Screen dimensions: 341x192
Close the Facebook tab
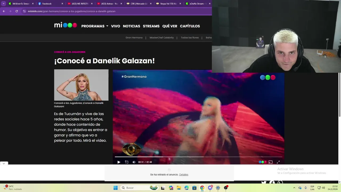tap(62, 4)
